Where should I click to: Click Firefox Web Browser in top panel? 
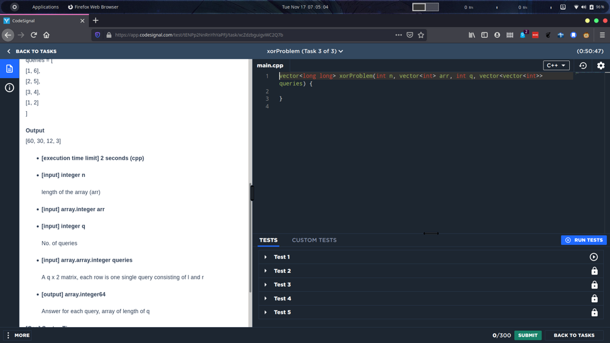93,7
